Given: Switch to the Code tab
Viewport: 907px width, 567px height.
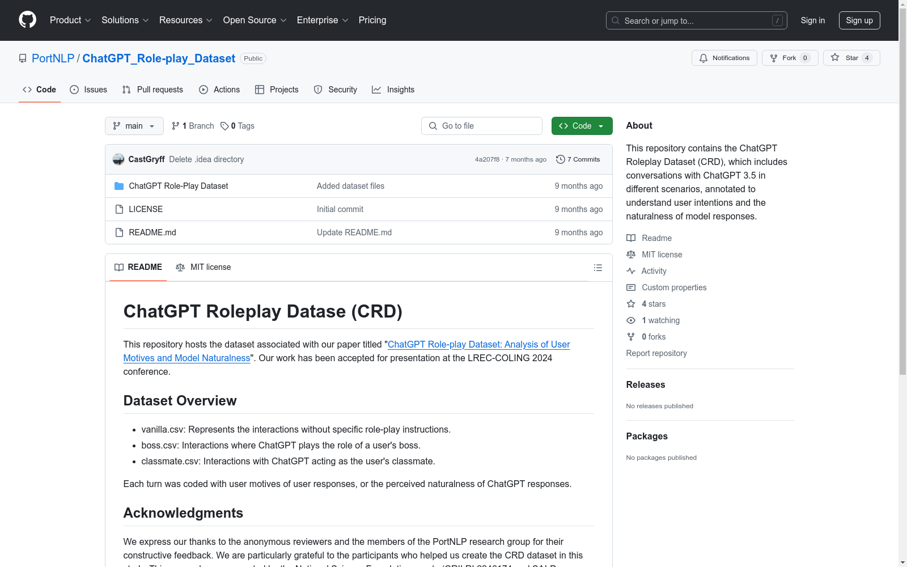Looking at the screenshot, I should pyautogui.click(x=40, y=90).
